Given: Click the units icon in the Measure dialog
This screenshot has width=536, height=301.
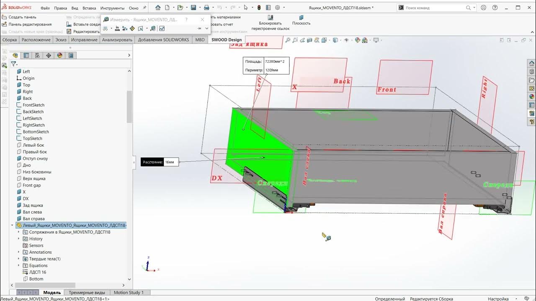Looking at the screenshot, I should (118, 28).
